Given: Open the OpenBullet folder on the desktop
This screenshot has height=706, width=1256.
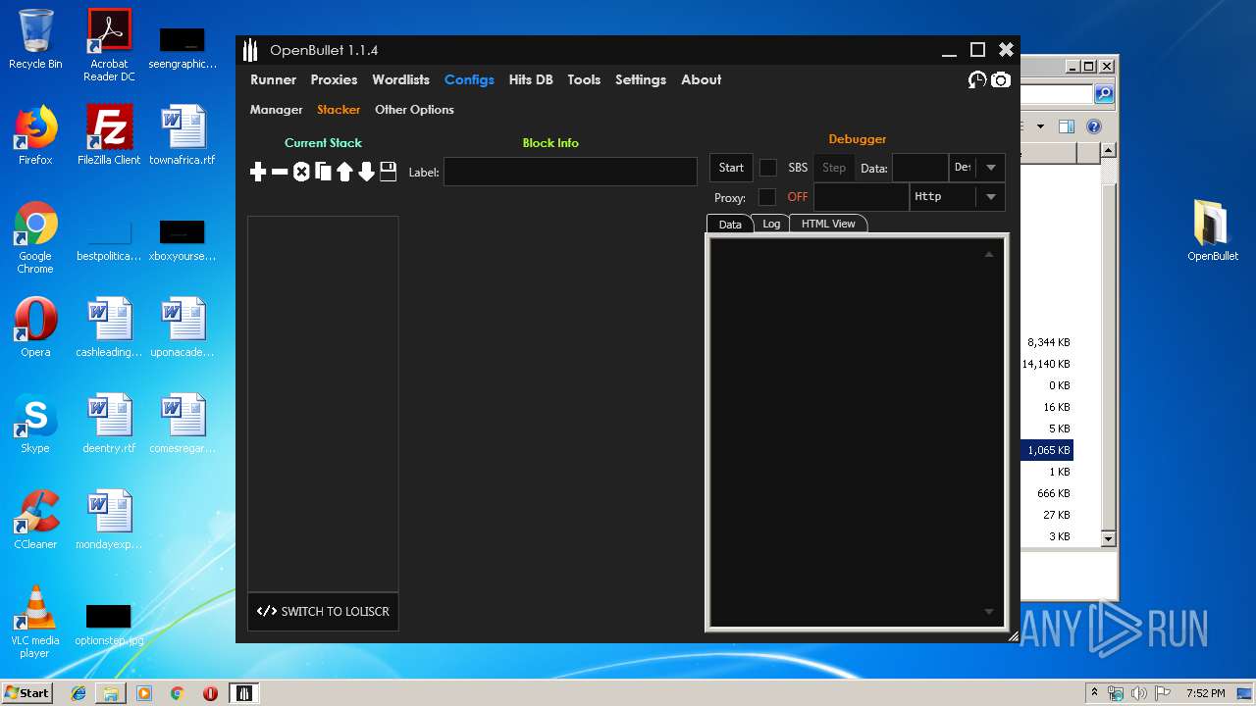Looking at the screenshot, I should [1213, 231].
